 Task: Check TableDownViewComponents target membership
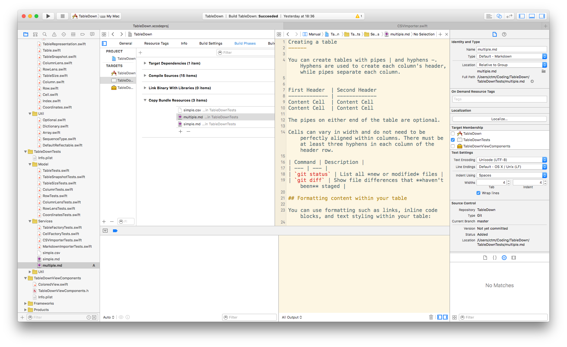pyautogui.click(x=453, y=146)
